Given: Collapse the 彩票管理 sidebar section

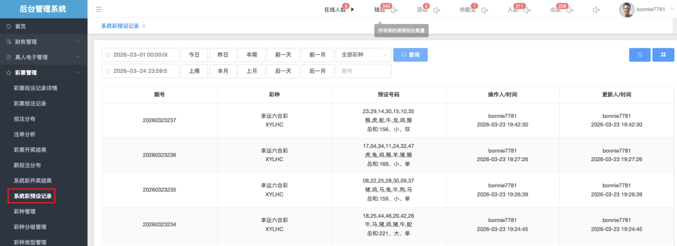Looking at the screenshot, I should [44, 72].
